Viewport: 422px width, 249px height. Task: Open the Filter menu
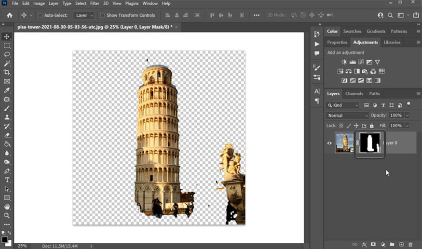pos(95,3)
